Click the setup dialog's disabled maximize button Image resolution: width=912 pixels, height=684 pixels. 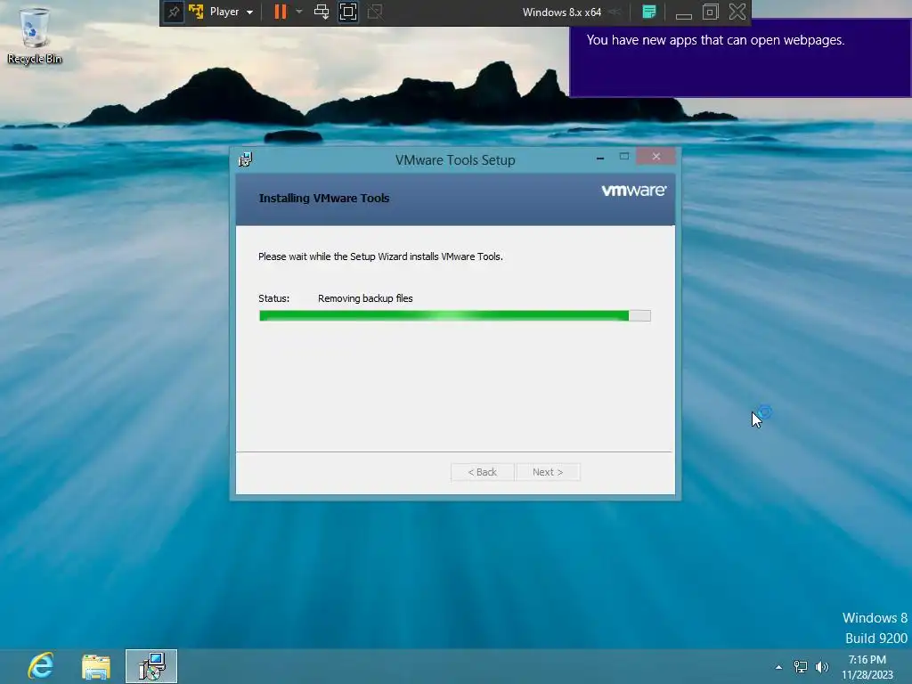pos(624,157)
